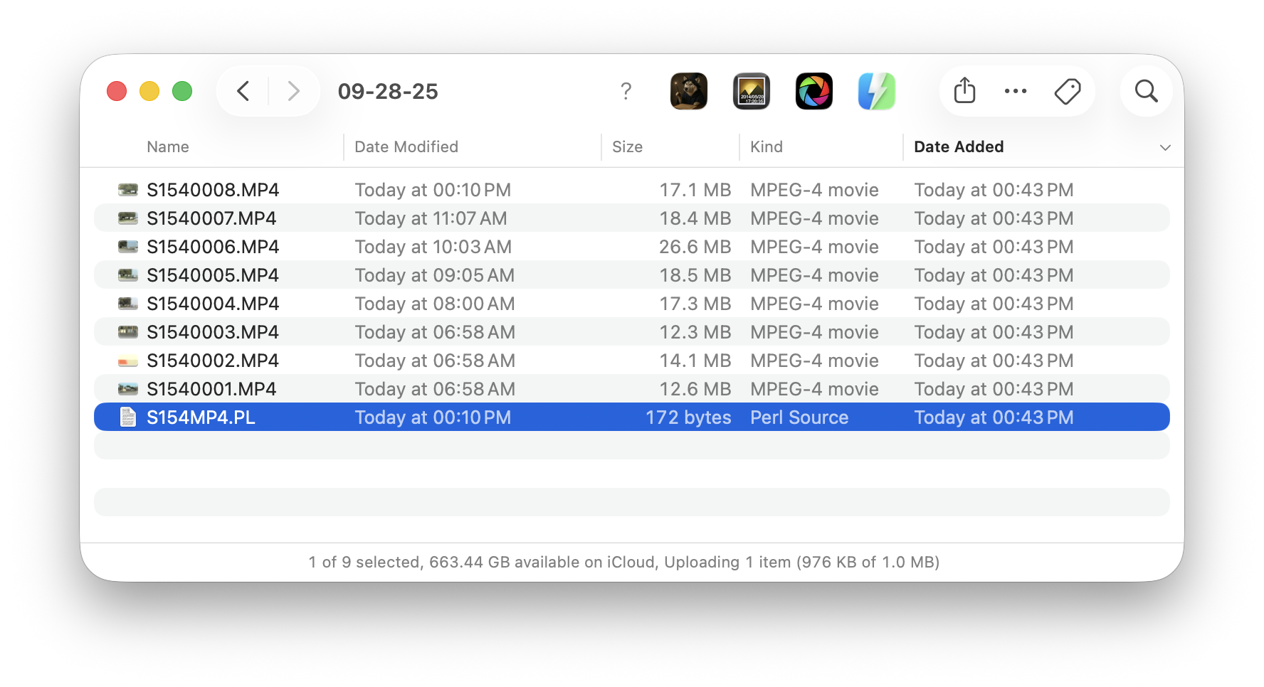This screenshot has height=687, width=1264.
Task: Click the colorful aperture app icon
Action: [814, 91]
